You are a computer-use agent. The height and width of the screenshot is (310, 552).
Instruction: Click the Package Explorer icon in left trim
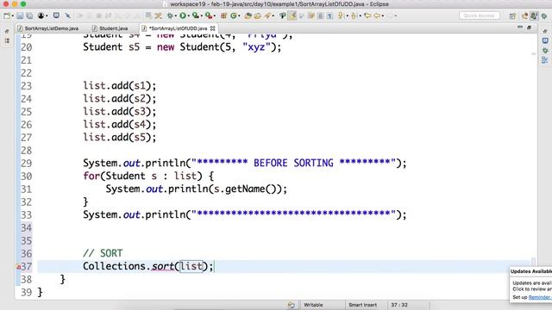[7, 40]
